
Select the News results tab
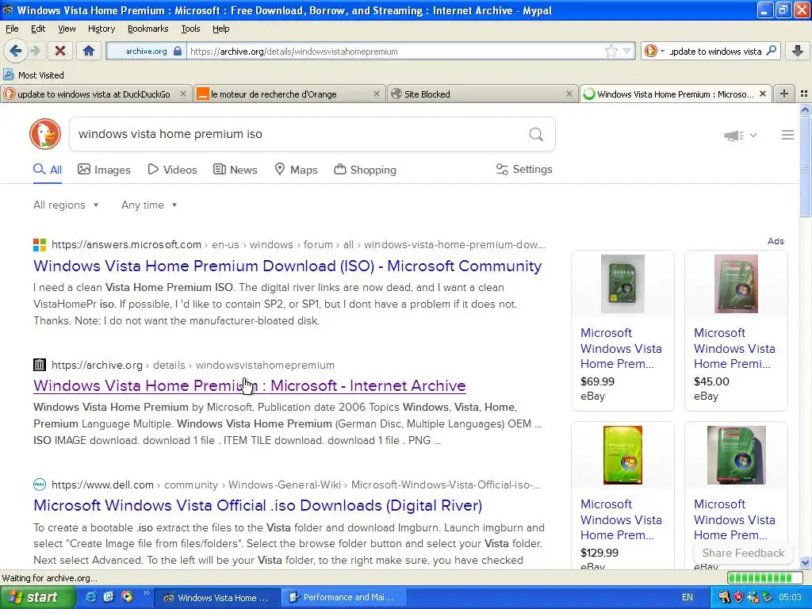[x=236, y=170]
